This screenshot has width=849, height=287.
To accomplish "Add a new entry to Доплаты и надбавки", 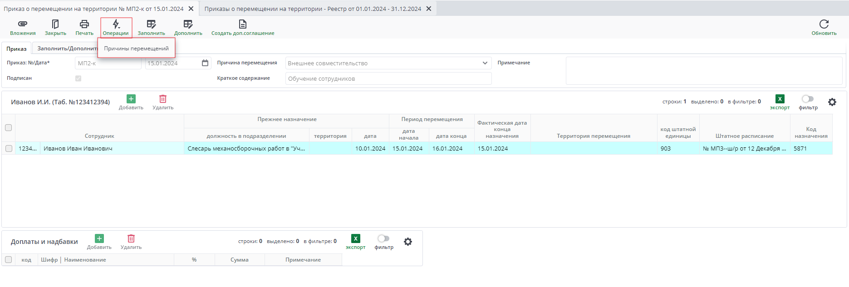I will (x=99, y=239).
